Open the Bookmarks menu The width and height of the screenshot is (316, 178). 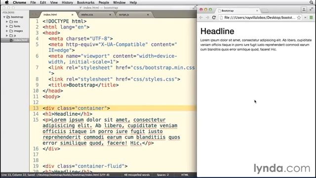(85, 2)
